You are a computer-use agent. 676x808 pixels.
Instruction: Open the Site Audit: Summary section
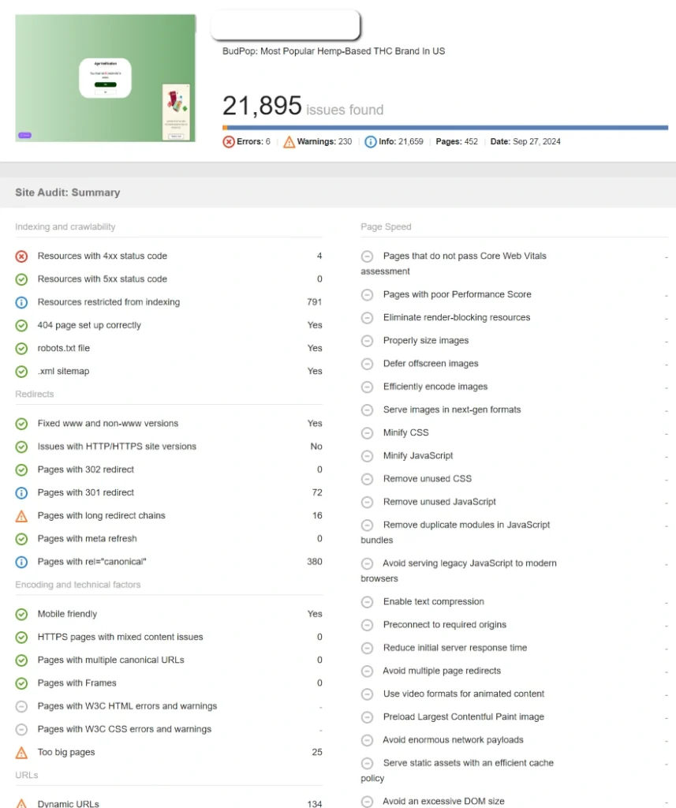tap(67, 192)
